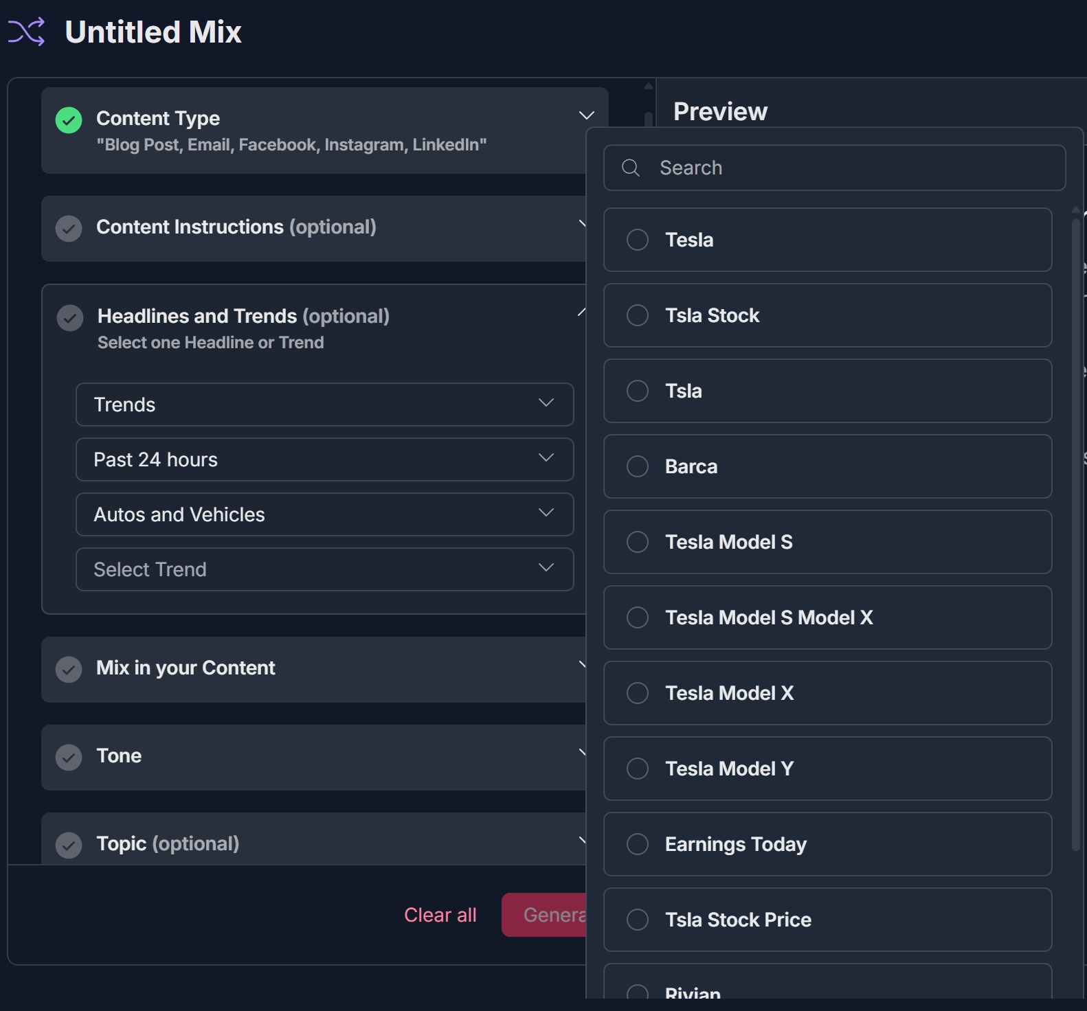Click the gray check icon beside Tone

69,758
